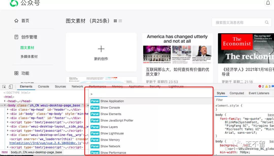
Task: Select the element inspector arrow tool
Action: point(4,87)
